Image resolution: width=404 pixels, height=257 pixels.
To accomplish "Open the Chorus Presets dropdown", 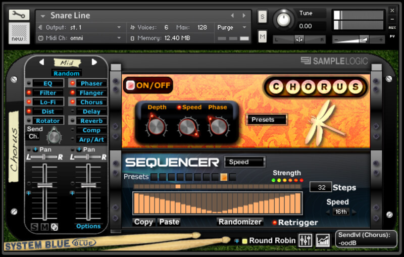I will tap(267, 120).
